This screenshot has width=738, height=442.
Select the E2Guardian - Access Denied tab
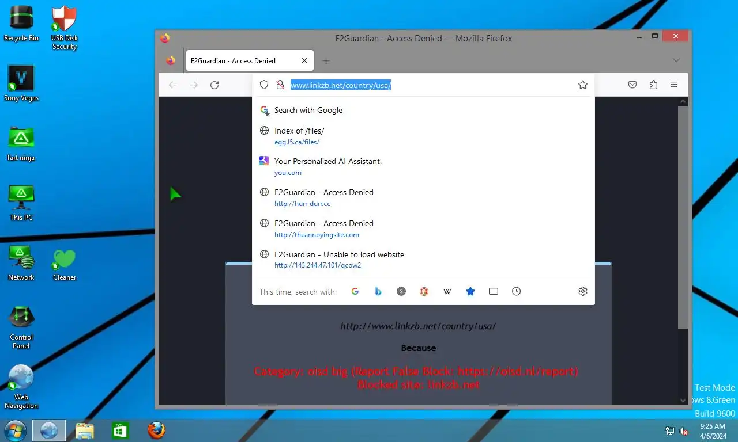tap(250, 60)
